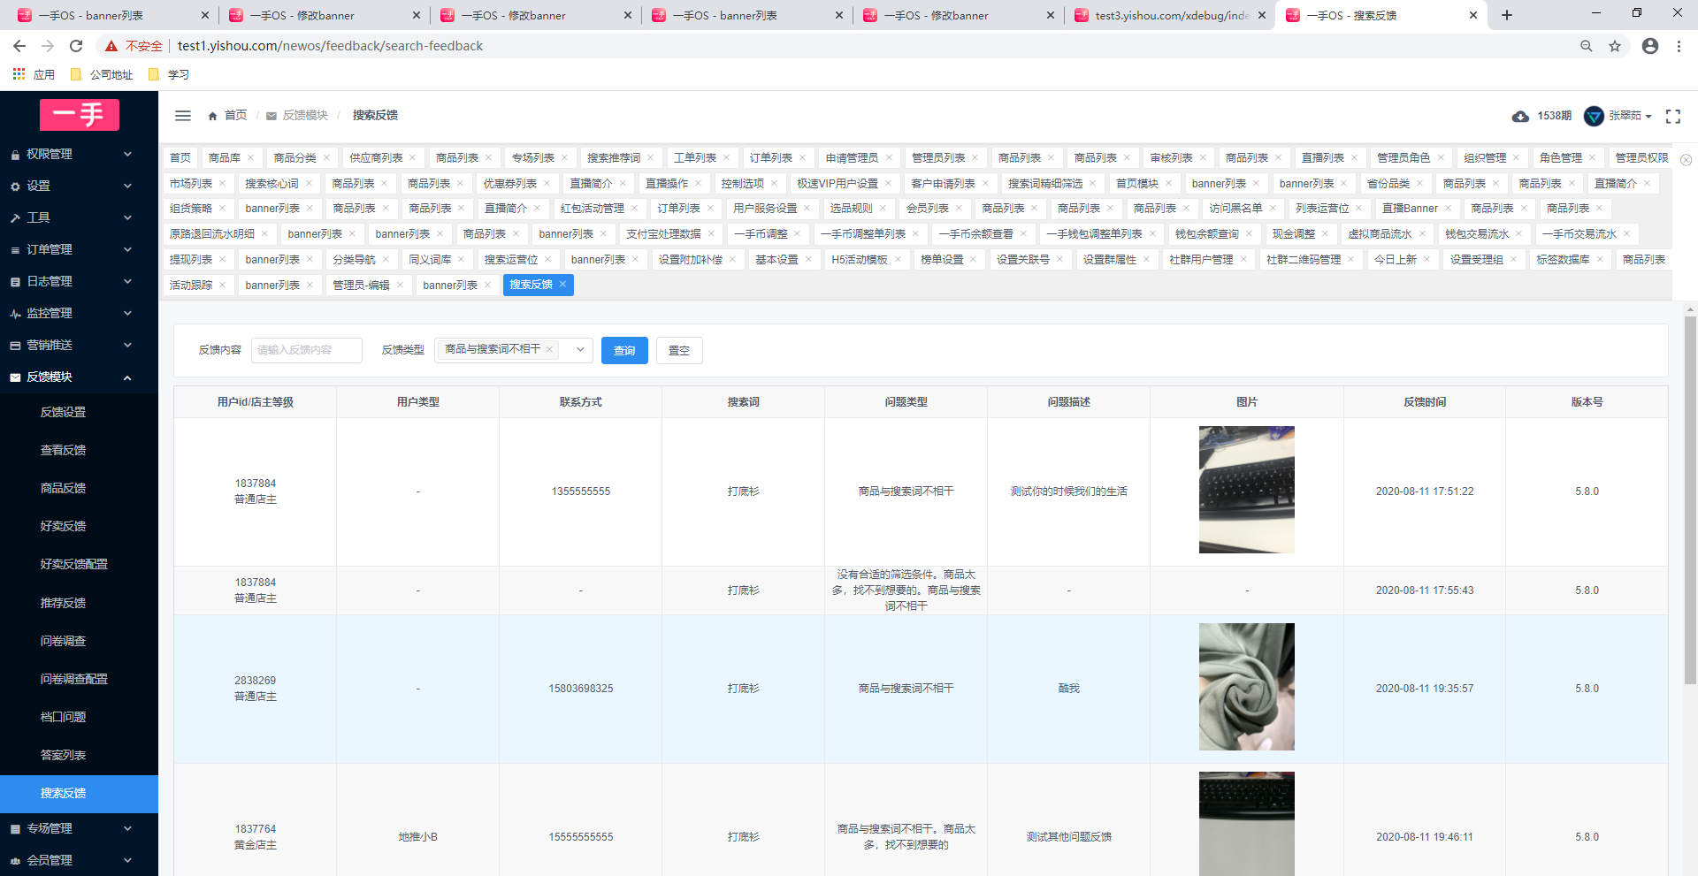Expand the 监控管理 sidebar menu
Screen dimensions: 1698x876
pyautogui.click(x=80, y=313)
